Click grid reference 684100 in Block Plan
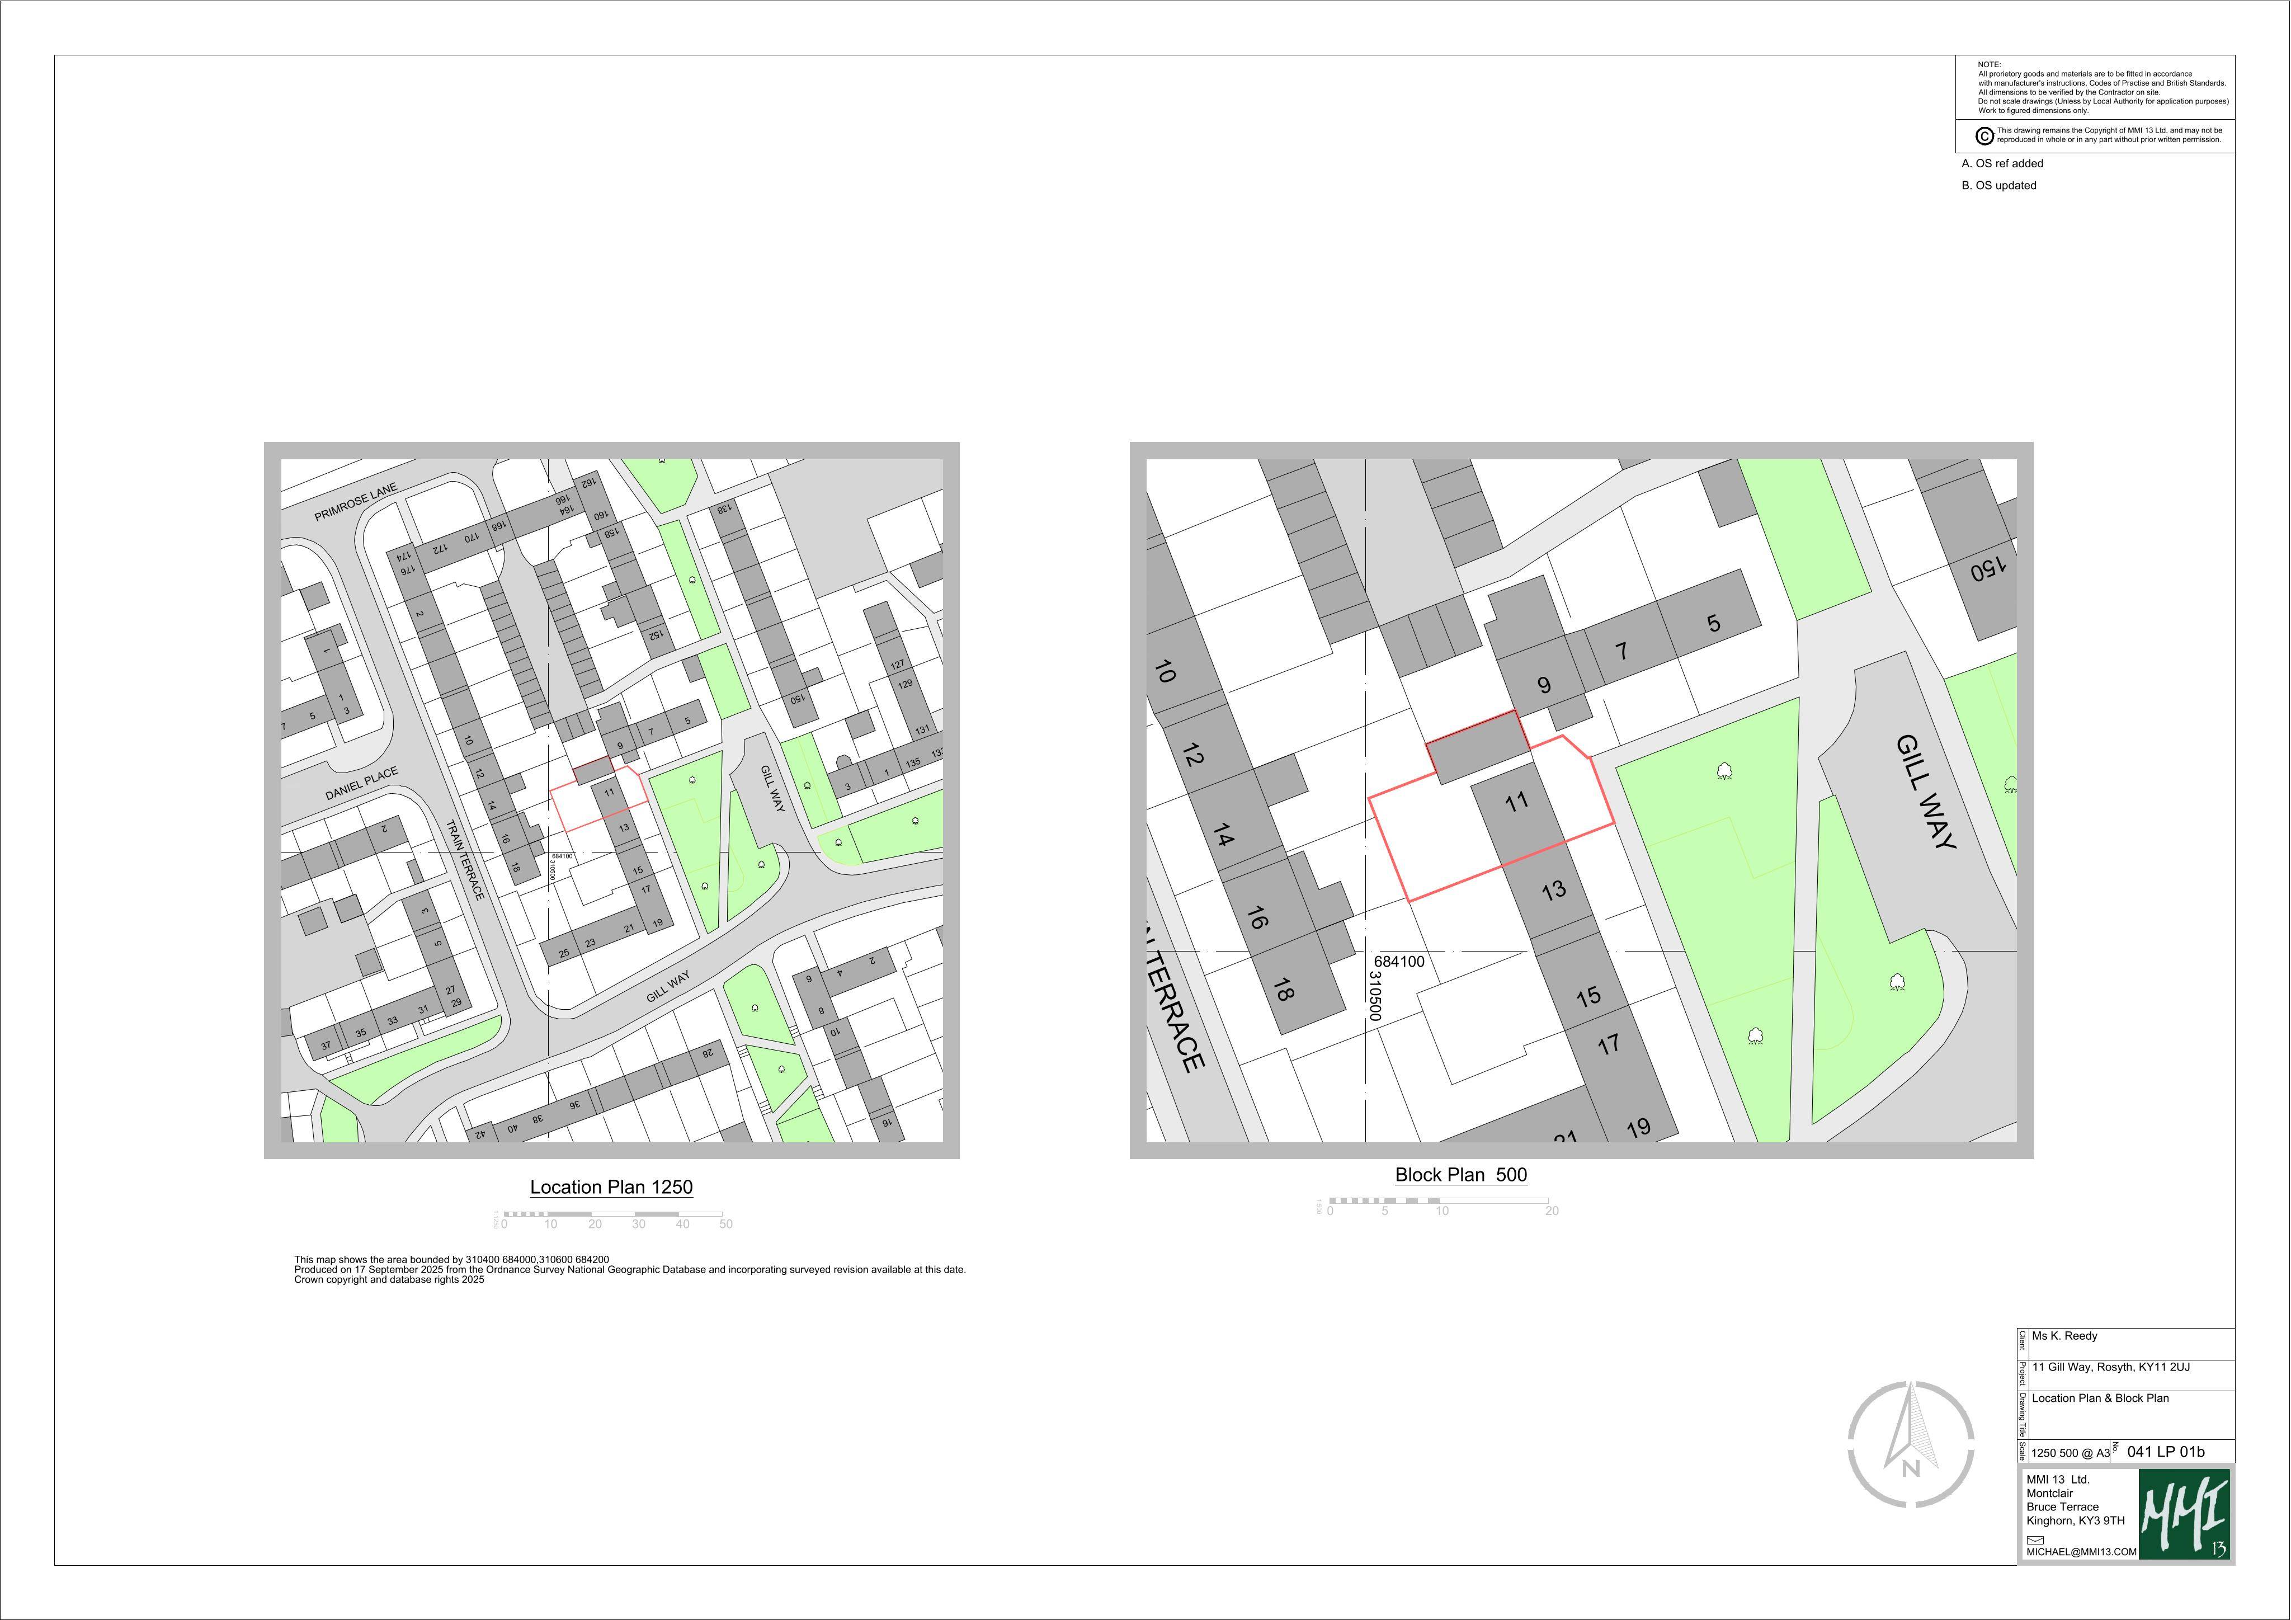The width and height of the screenshot is (2291, 1620). 1399,961
